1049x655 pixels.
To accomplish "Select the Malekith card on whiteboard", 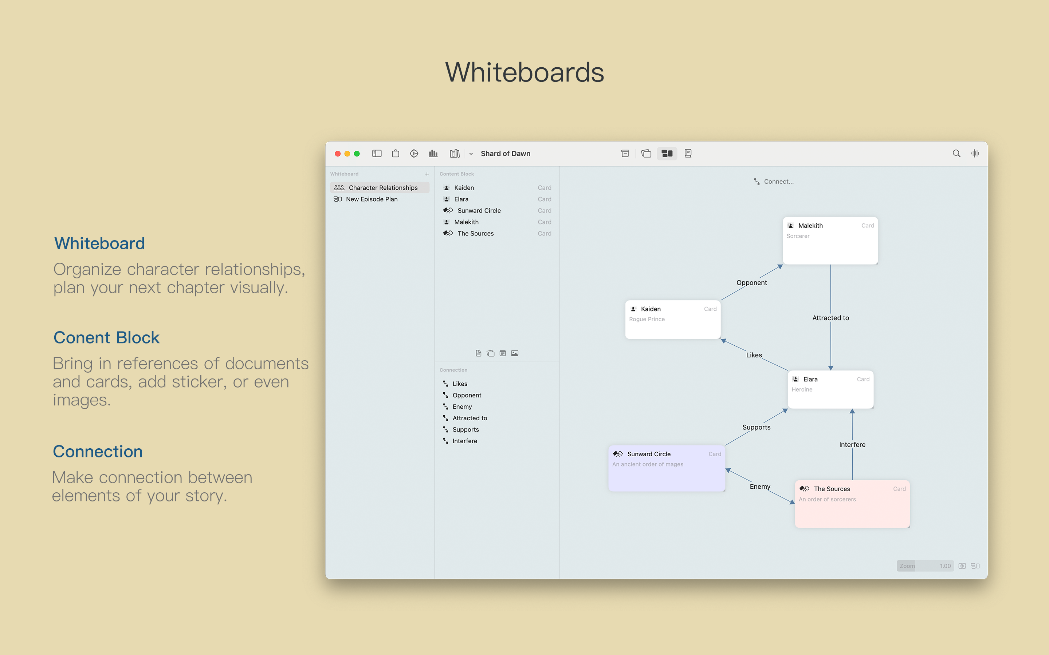I will tap(830, 241).
